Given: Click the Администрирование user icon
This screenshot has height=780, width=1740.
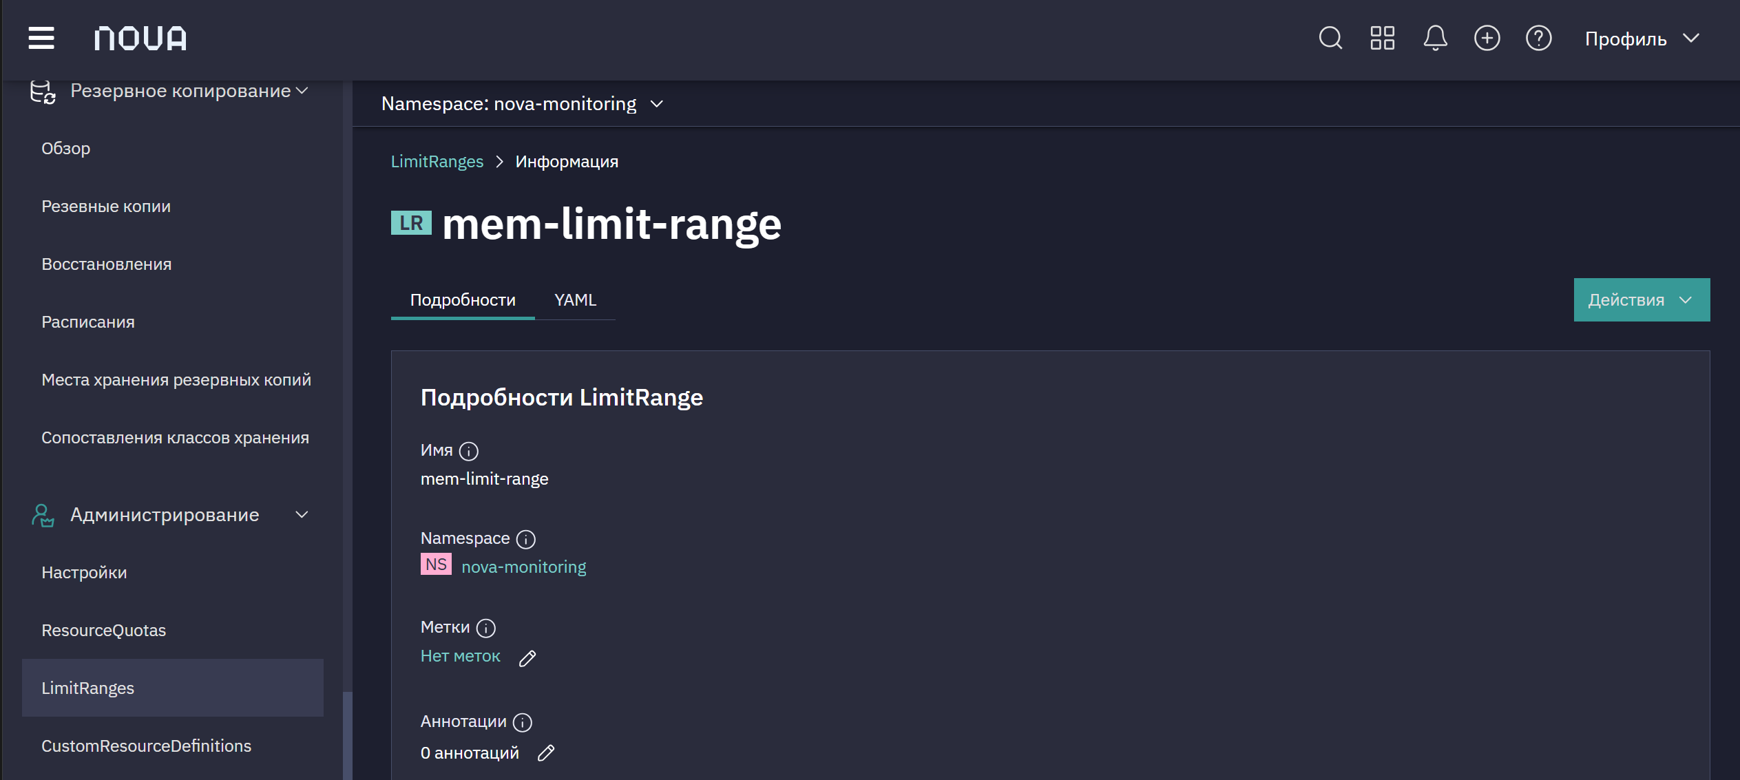Looking at the screenshot, I should (x=43, y=515).
